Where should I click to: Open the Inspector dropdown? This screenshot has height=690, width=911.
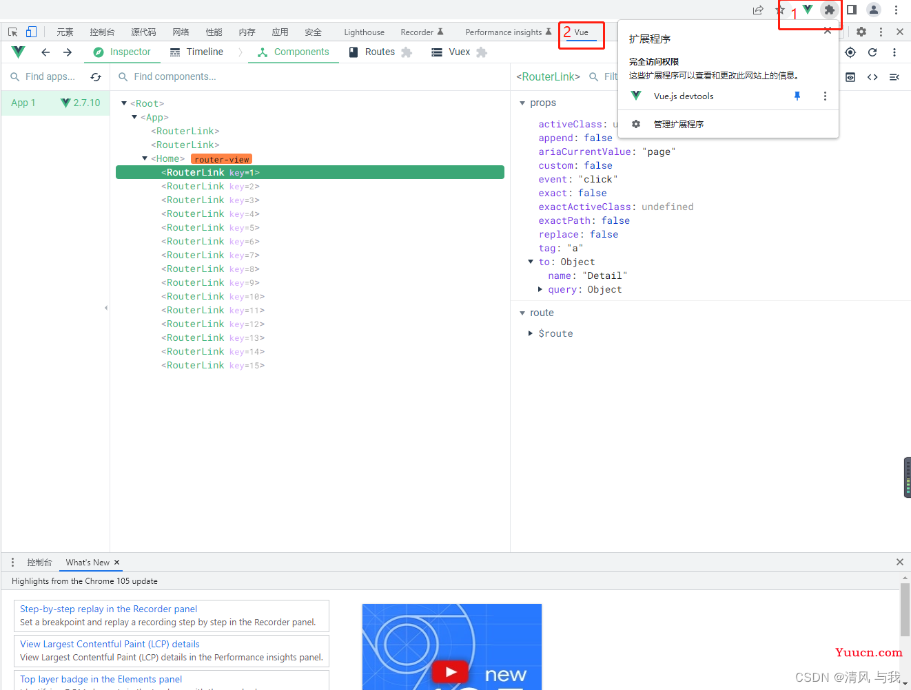122,52
